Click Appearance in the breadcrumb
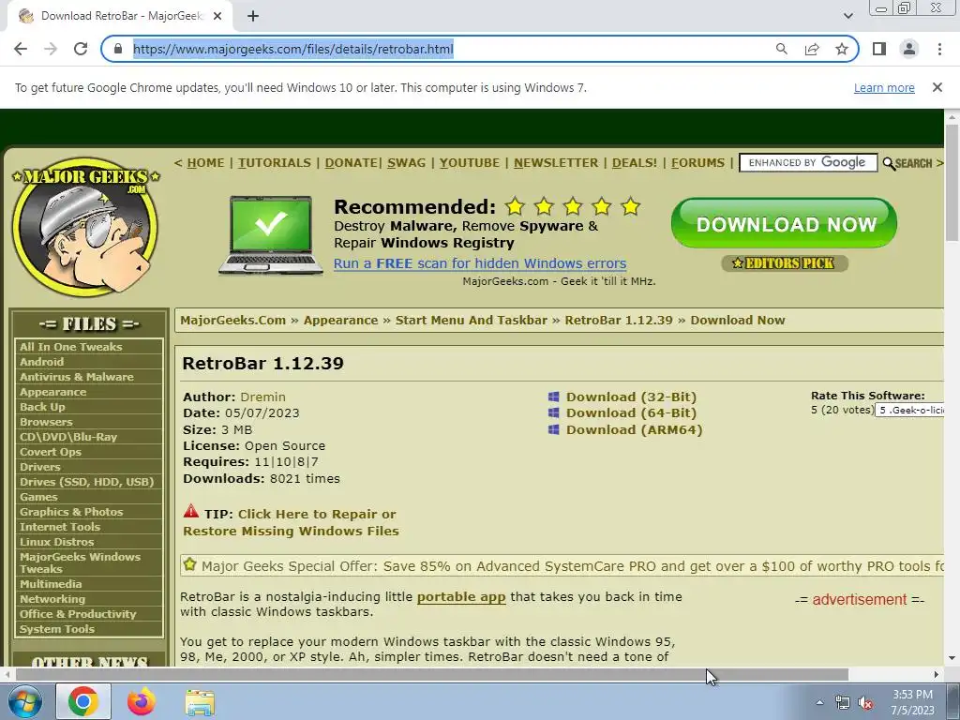The image size is (960, 720). click(340, 321)
